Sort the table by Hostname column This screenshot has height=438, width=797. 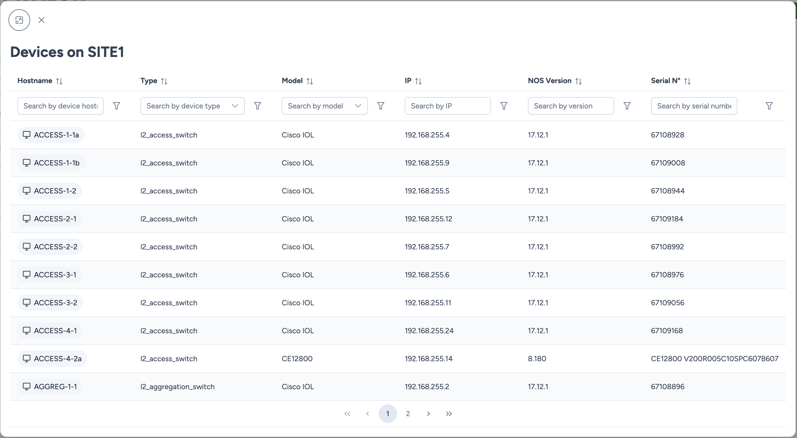59,81
